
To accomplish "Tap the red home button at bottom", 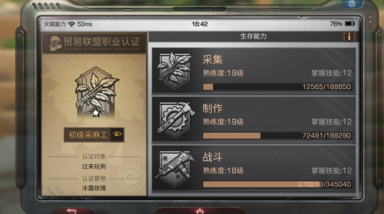I will click(200, 211).
